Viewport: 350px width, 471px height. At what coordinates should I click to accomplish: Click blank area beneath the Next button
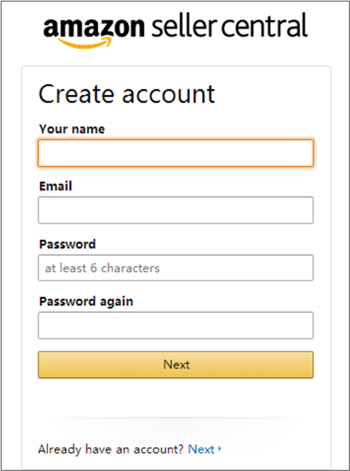pyautogui.click(x=176, y=398)
